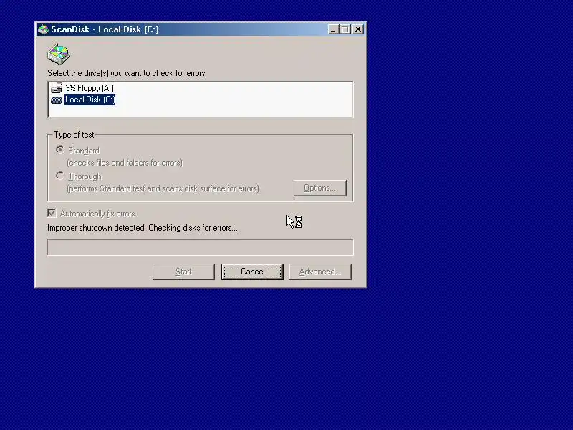
Task: Click the ScanDisk - Local Disk (C:) title text
Action: [x=105, y=29]
